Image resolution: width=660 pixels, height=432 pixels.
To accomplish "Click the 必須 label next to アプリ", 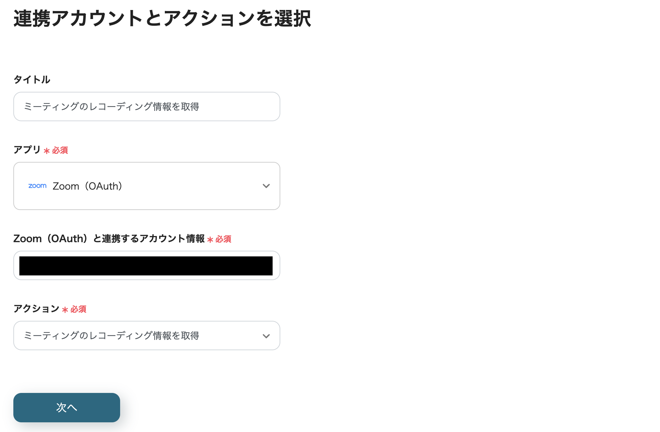I will pyautogui.click(x=59, y=150).
